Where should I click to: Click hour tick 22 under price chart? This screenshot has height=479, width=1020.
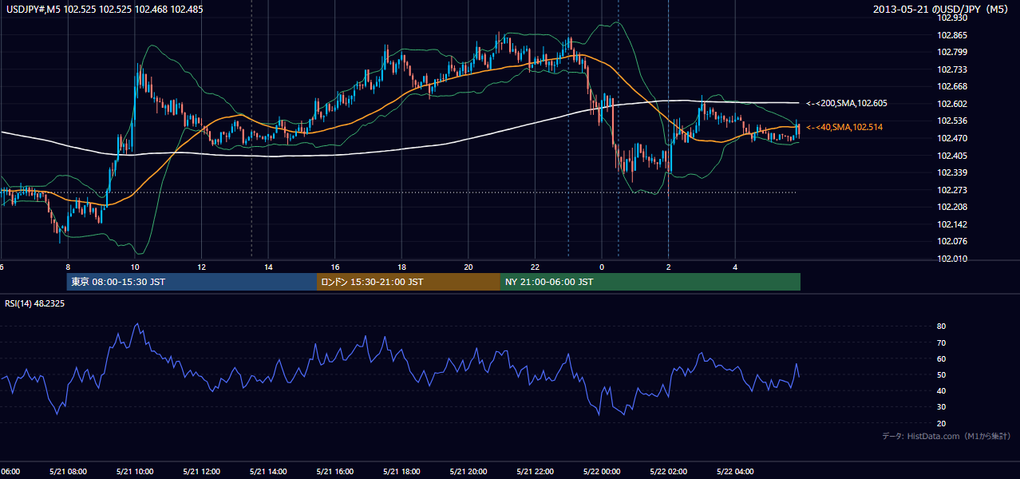536,267
